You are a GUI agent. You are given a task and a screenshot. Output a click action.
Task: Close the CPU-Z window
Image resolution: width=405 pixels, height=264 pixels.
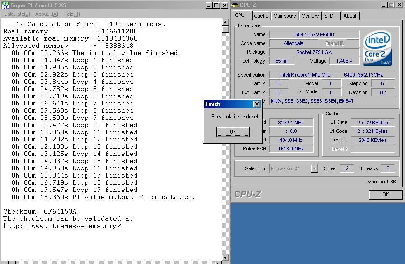tap(399, 5)
